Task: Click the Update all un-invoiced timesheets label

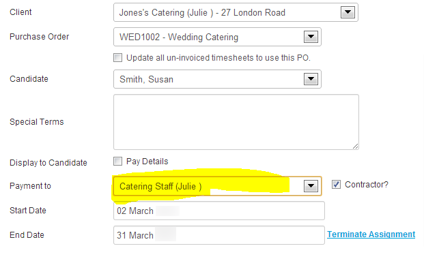Action: 218,58
